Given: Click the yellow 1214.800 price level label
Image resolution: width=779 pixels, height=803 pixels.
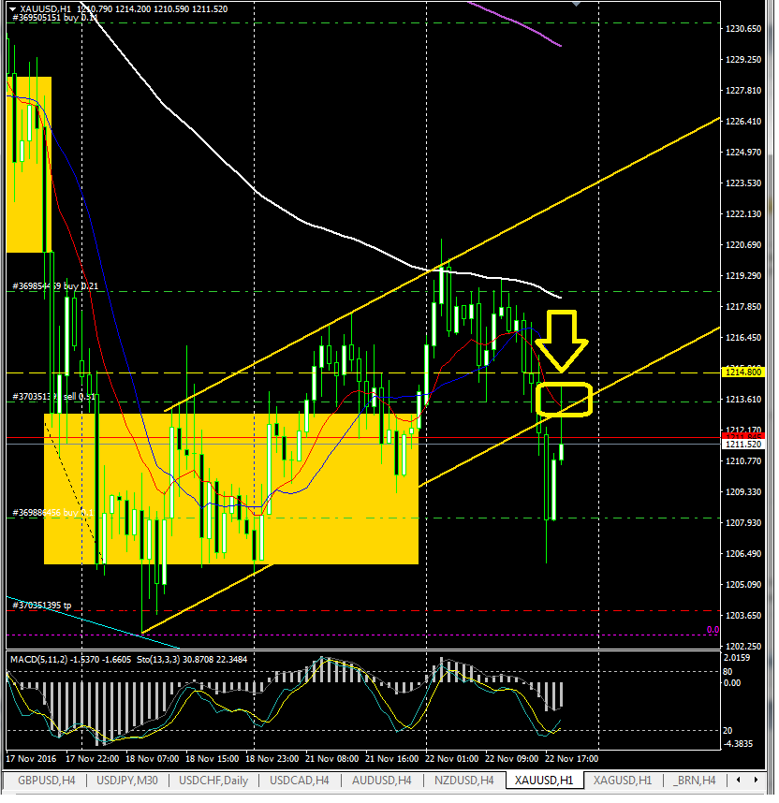Looking at the screenshot, I should pyautogui.click(x=743, y=372).
